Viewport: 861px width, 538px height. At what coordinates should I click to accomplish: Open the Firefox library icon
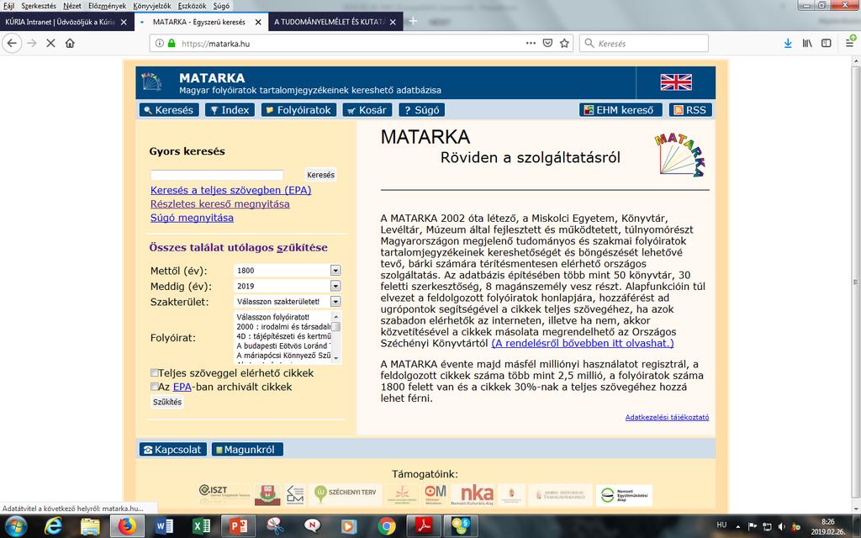807,44
